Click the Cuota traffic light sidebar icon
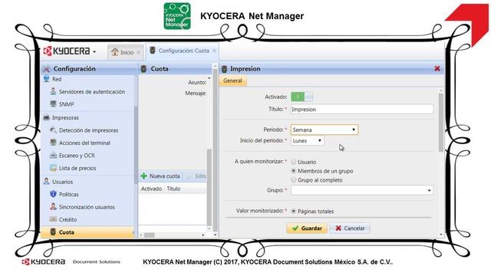Viewport: 491px width, 276px height. click(x=53, y=232)
